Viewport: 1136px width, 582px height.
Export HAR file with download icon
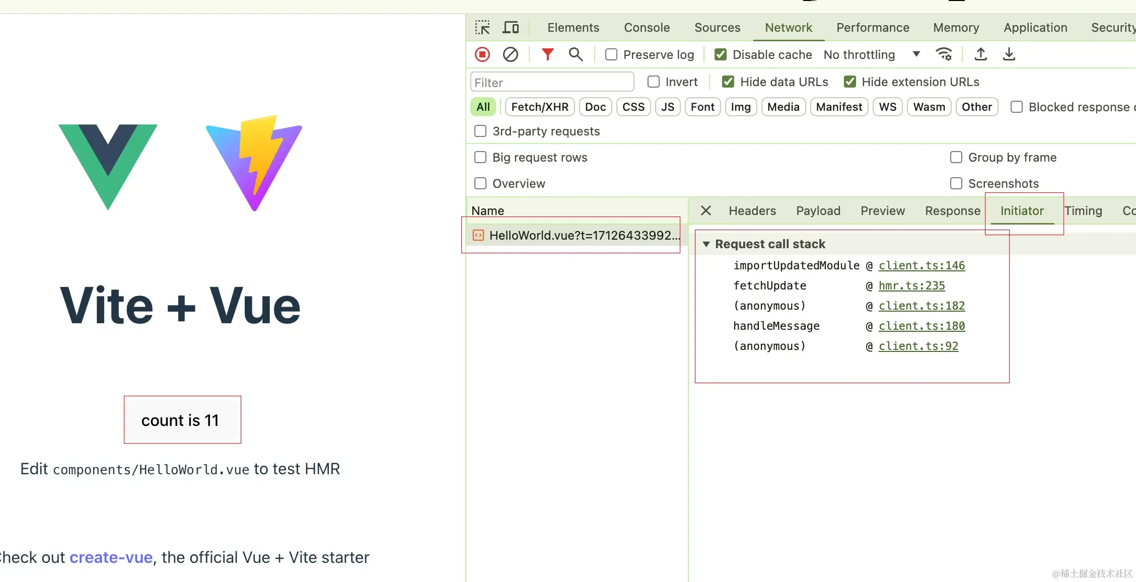point(1009,54)
